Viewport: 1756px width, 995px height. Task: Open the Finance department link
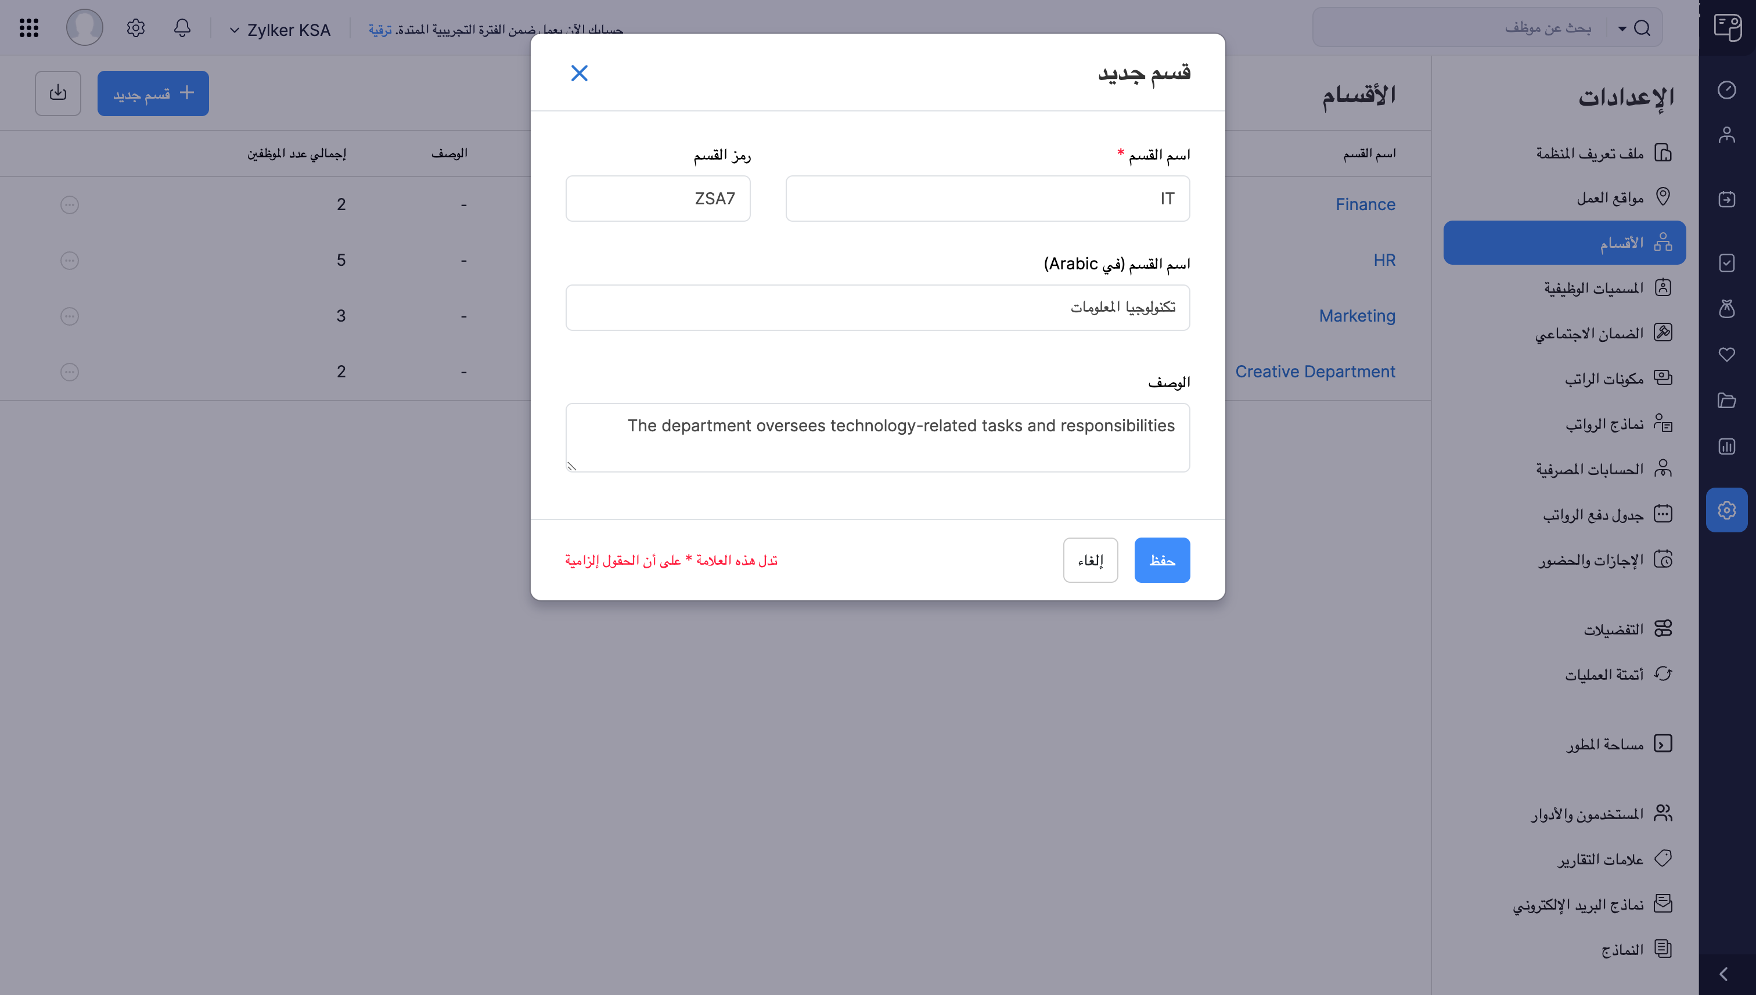pyautogui.click(x=1365, y=204)
